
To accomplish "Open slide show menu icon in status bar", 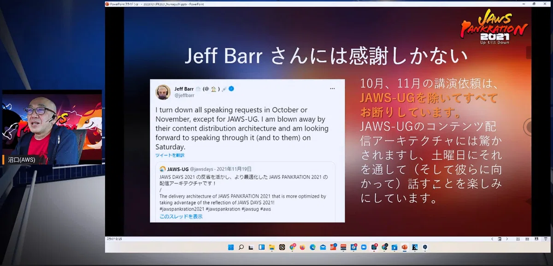I will pyautogui.click(x=500, y=239).
